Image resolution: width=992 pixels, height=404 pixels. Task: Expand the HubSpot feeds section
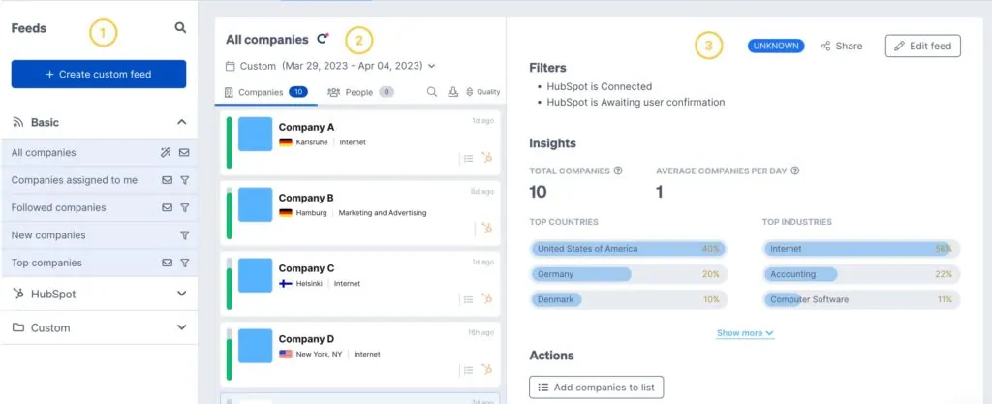click(181, 294)
